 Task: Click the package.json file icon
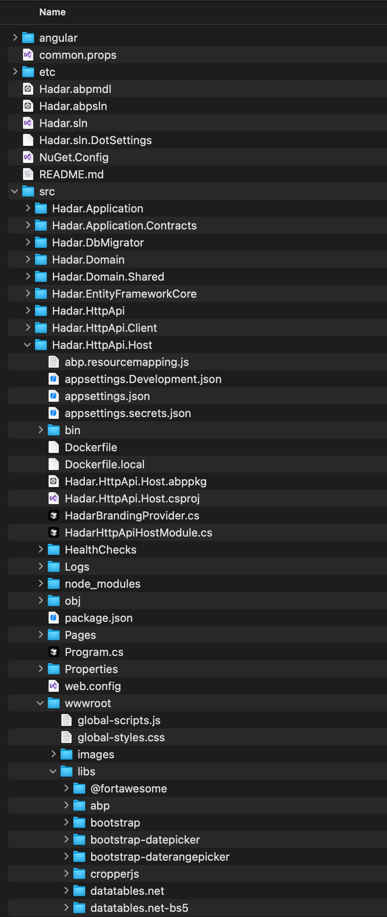tap(54, 618)
